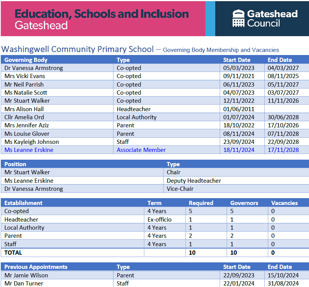The width and height of the screenshot is (309, 287).
Task: Click the Education, Schools and Inclusion banner title
Action: pyautogui.click(x=102, y=14)
